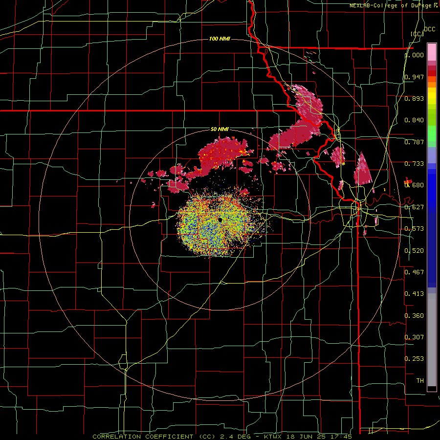The height and width of the screenshot is (440, 440).
Task: Pick the light pink segment of the color bar
Action: pos(432,52)
